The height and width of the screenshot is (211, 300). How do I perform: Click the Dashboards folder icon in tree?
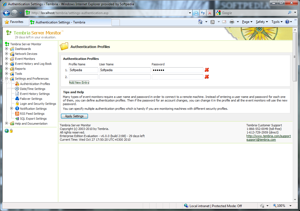click(x=12, y=49)
